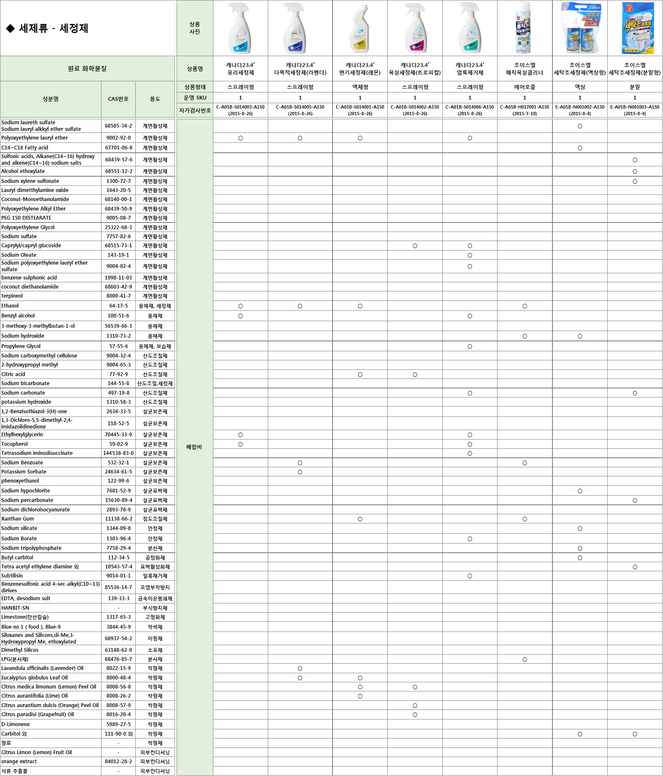Click the 운영 SKU row label
The height and width of the screenshot is (776, 663).
(195, 98)
